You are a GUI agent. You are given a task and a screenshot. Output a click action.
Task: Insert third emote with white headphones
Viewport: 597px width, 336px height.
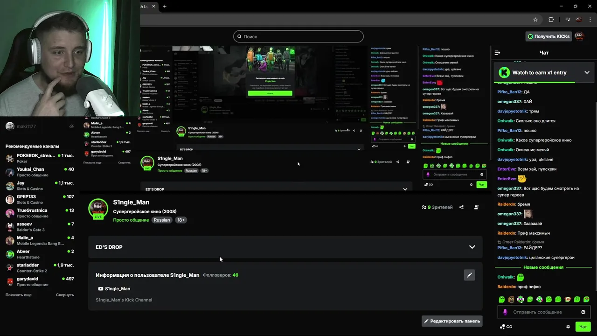(521, 299)
